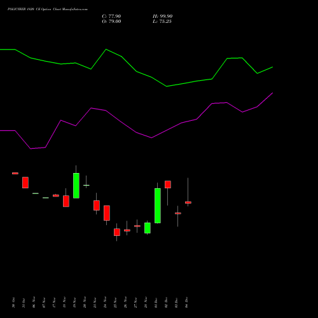Select the 24 Nov date label
This screenshot has width=318, height=318.
click(x=105, y=303)
